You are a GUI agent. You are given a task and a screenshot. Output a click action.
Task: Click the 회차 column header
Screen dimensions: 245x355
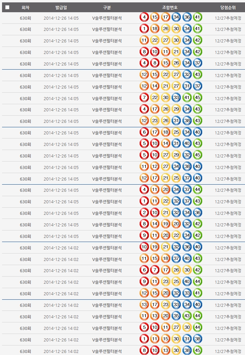(x=25, y=7)
